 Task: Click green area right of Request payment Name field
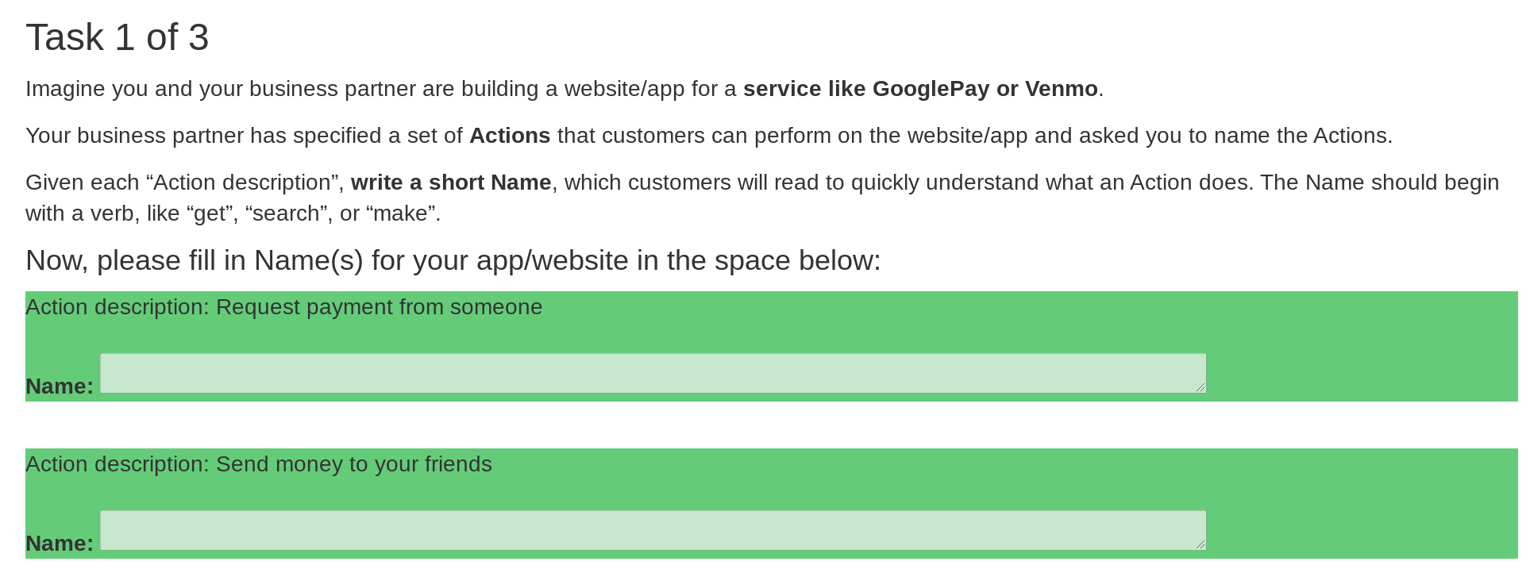(1362, 373)
